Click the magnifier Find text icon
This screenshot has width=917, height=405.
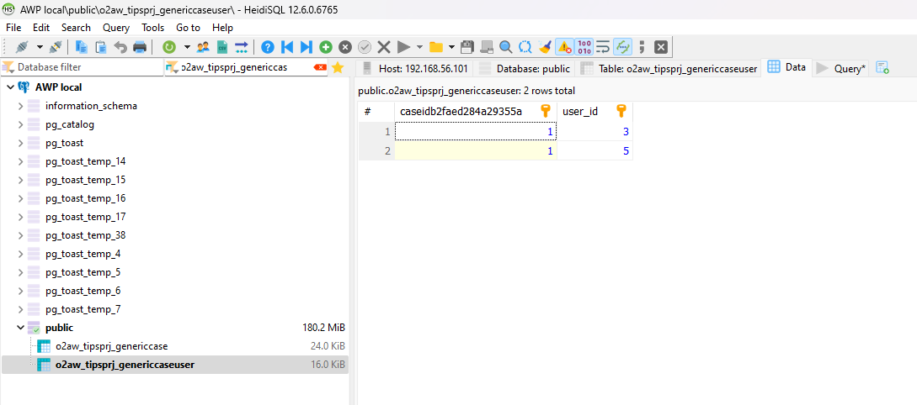pyautogui.click(x=505, y=47)
